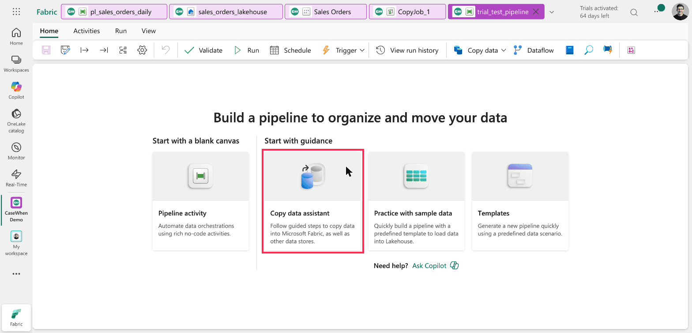Screen dimensions: 692x333
Task: Click the Ask Copilot link
Action: 436,265
